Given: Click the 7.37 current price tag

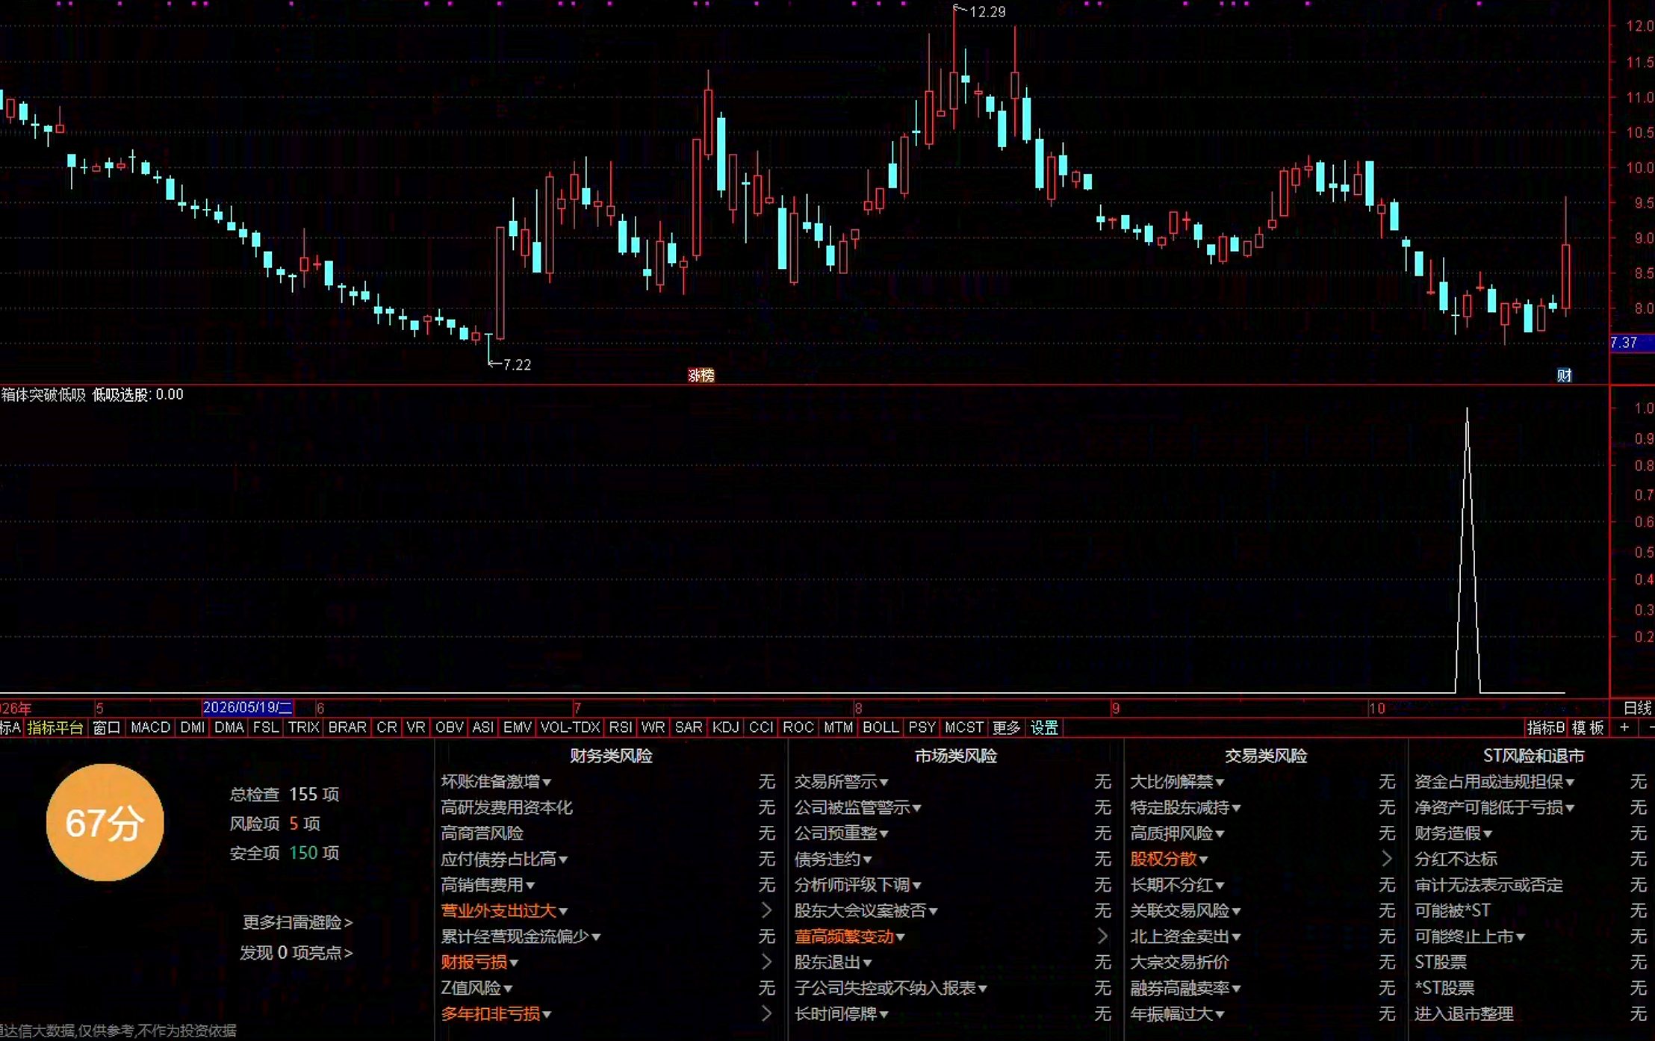Looking at the screenshot, I should click(1624, 343).
